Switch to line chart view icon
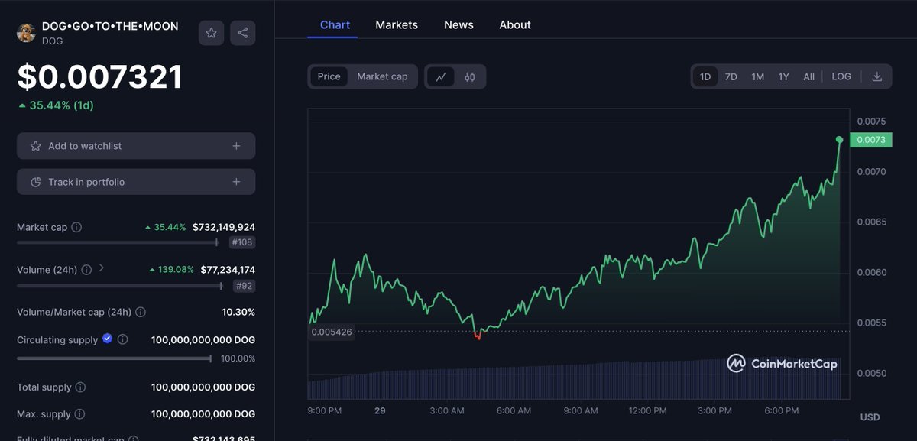This screenshot has width=917, height=441. 441,76
